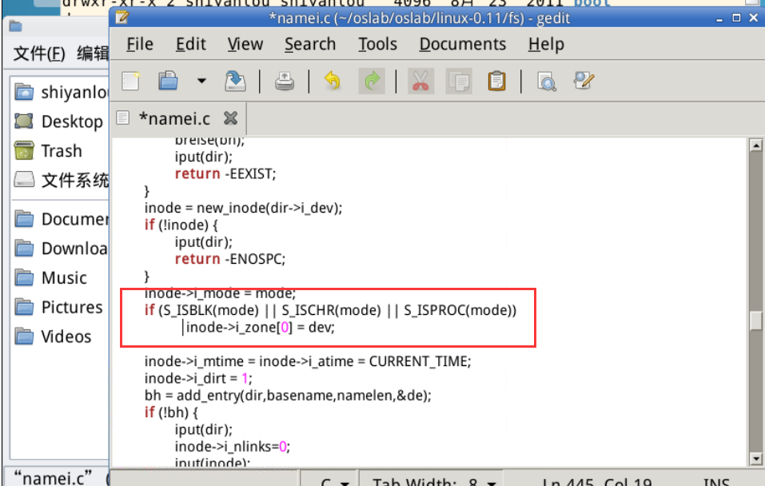Click the Open file toolbar icon
Viewport: 765px width, 486px height.
coord(168,81)
